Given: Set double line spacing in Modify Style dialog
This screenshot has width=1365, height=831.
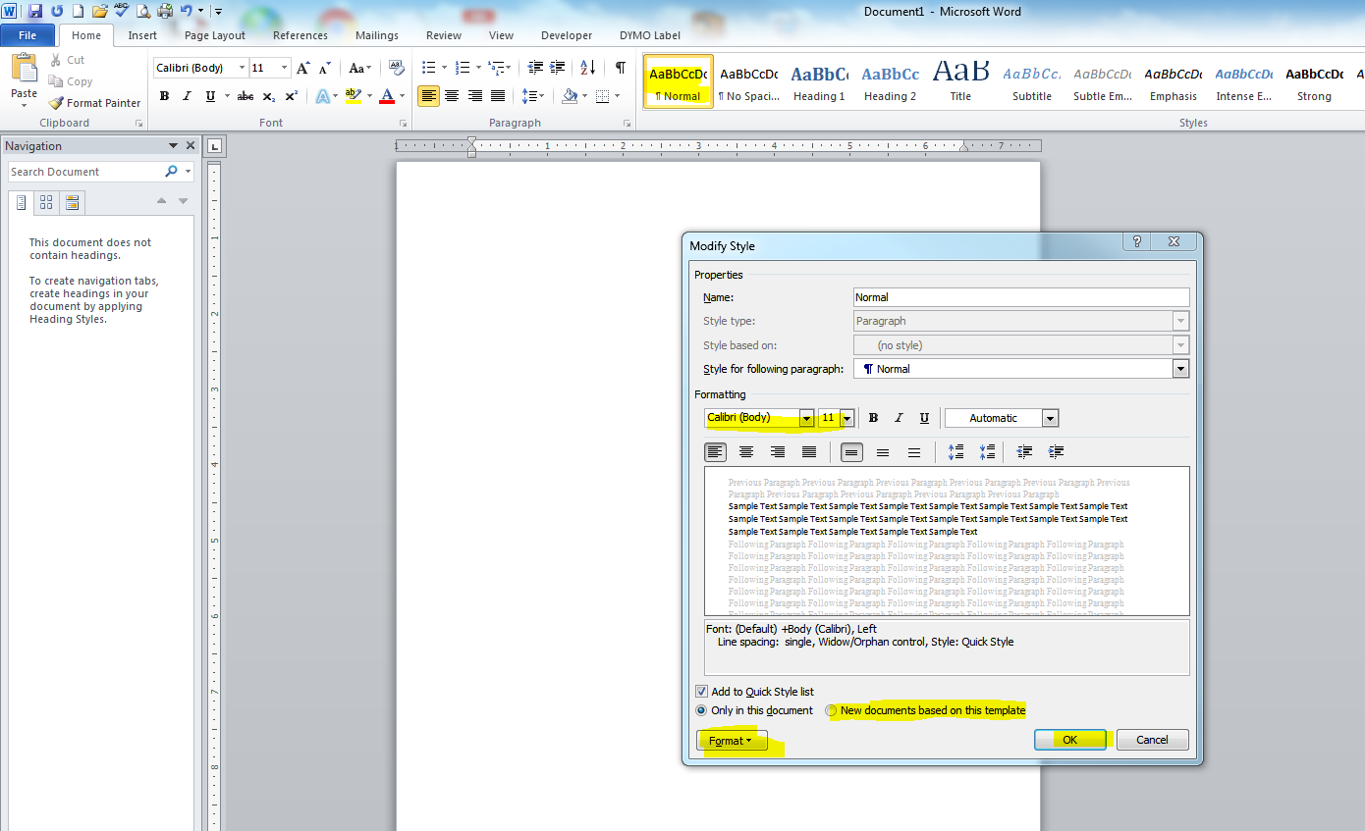Looking at the screenshot, I should (914, 452).
